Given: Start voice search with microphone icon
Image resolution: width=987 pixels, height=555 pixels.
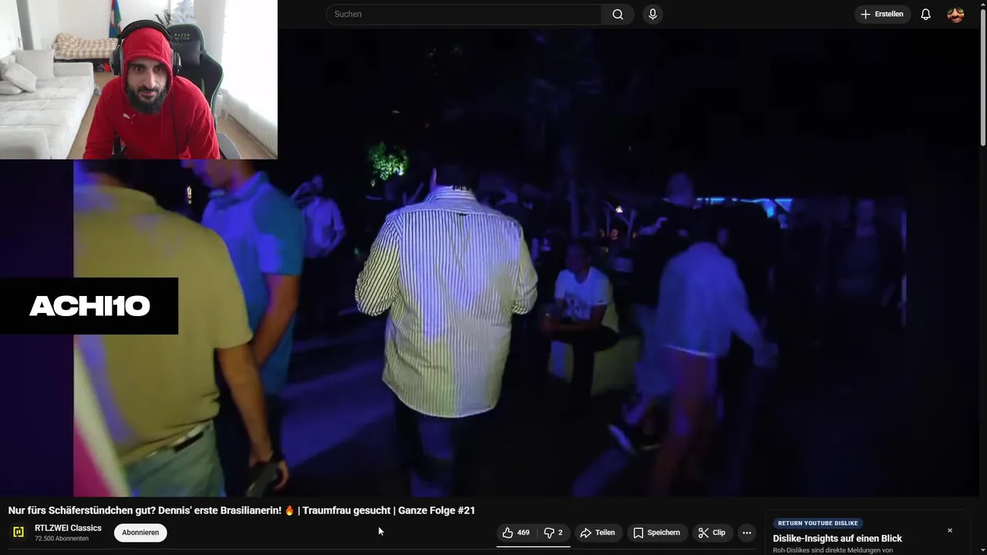Looking at the screenshot, I should click(x=652, y=15).
